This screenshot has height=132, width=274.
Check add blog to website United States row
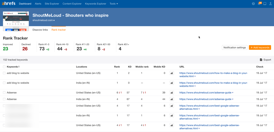[x=4, y=73]
